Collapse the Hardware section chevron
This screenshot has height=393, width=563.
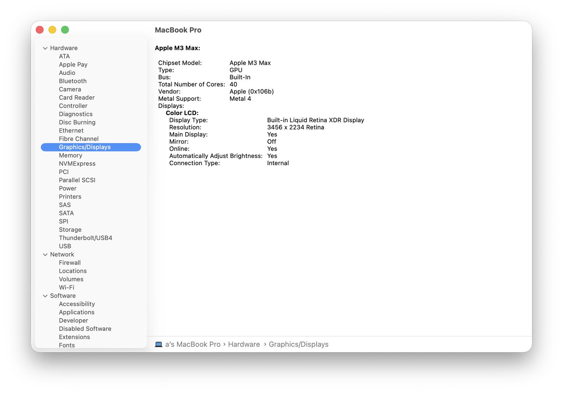45,48
